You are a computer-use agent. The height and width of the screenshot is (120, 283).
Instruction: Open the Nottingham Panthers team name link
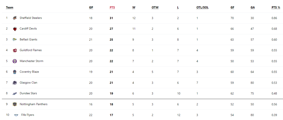(33, 104)
